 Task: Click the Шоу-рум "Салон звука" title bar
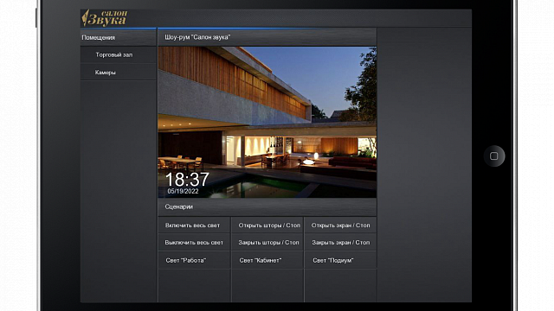coord(267,37)
